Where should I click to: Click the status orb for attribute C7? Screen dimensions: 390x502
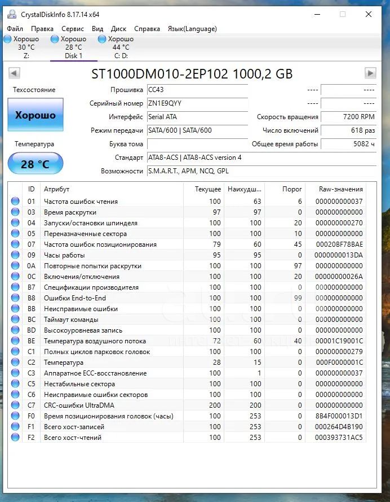pyautogui.click(x=15, y=405)
